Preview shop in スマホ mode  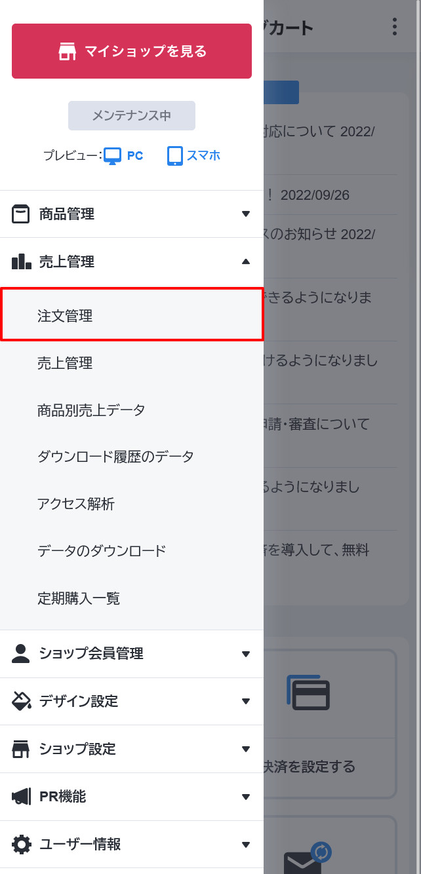194,155
